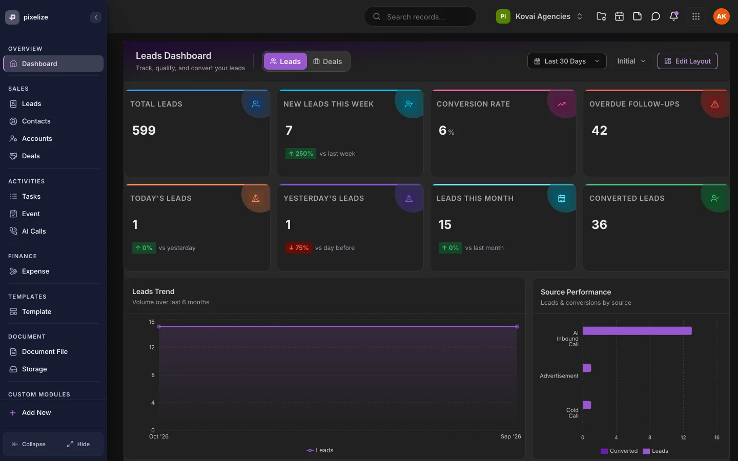Image resolution: width=738 pixels, height=461 pixels.
Task: Open Accounts page
Action: click(53, 138)
